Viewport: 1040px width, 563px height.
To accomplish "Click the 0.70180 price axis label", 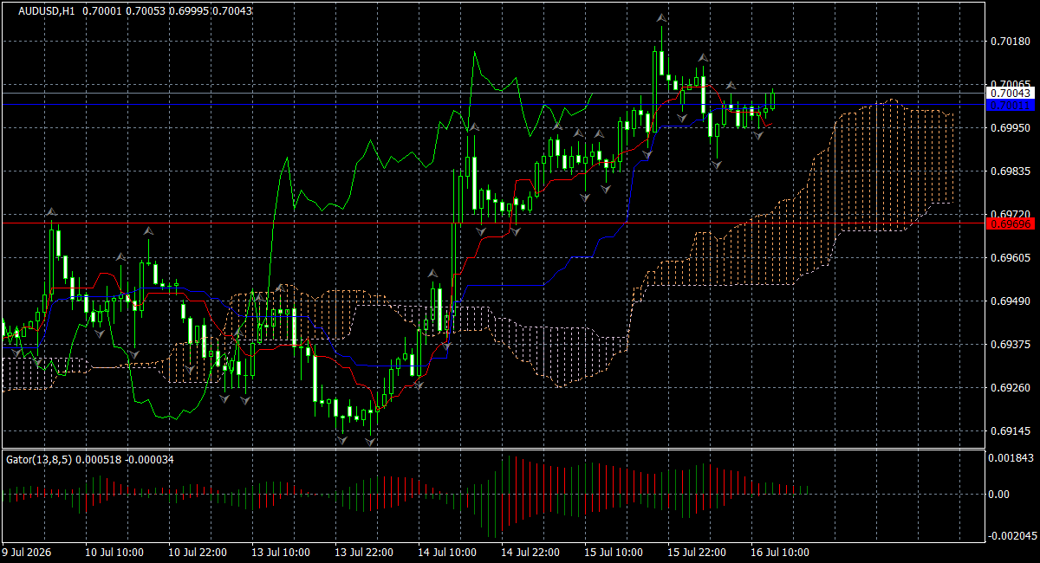I will click(x=1010, y=41).
